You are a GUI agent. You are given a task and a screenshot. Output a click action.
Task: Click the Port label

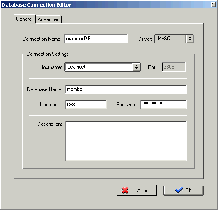(x=153, y=67)
